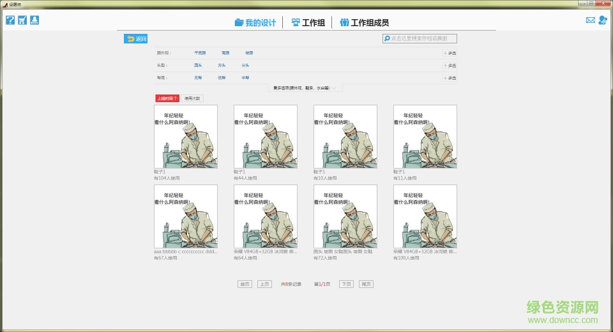Select the 圆头 filter option
This screenshot has height=332, width=613.
tap(198, 65)
